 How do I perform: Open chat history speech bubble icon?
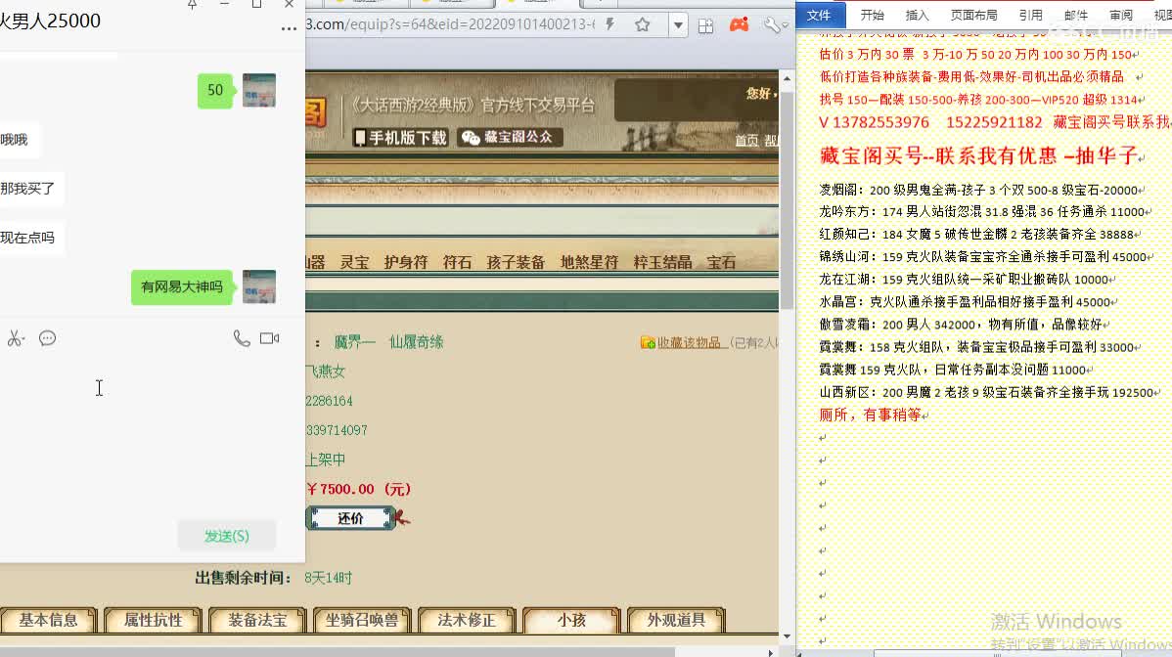pos(47,339)
